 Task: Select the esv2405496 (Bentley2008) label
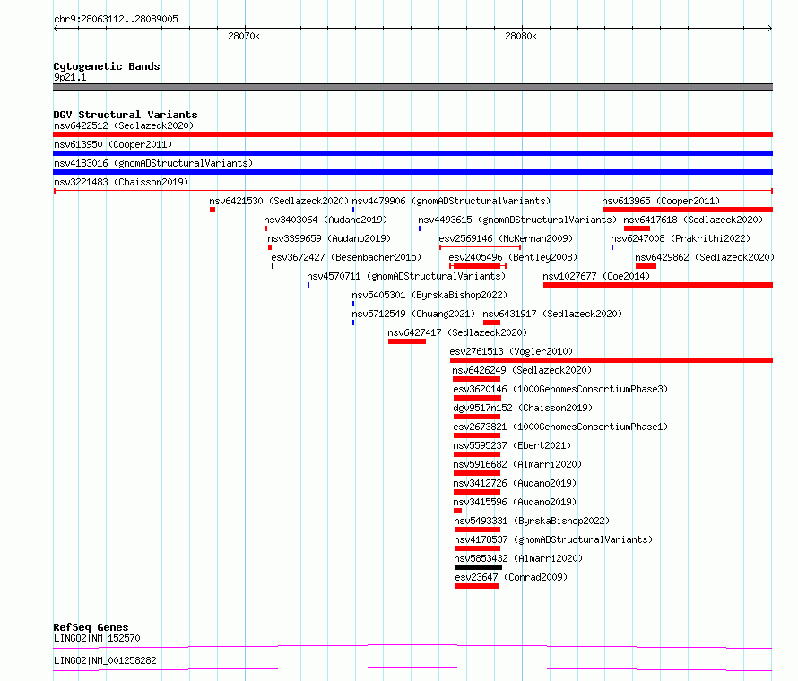(x=513, y=257)
